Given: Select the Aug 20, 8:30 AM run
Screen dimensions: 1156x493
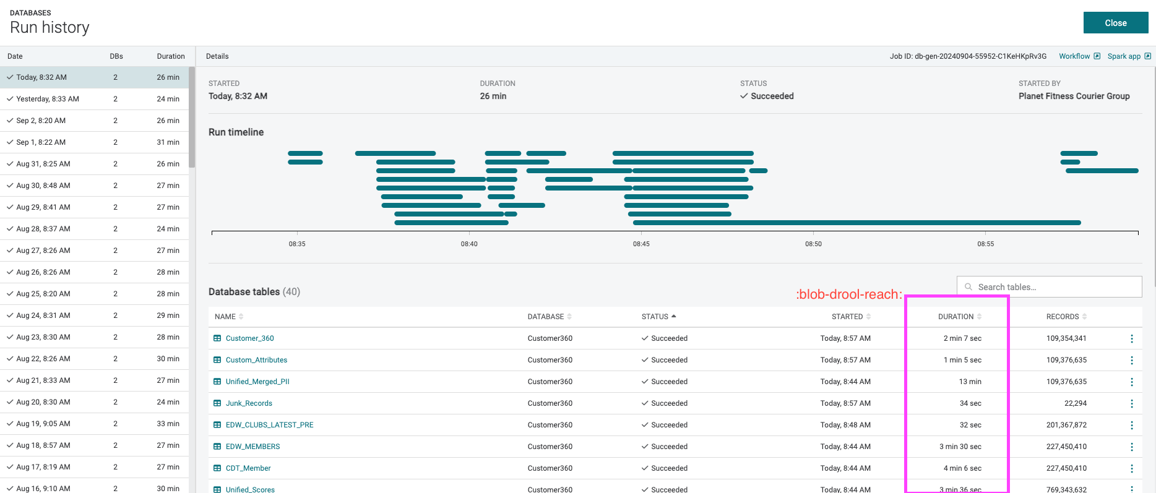Looking at the screenshot, I should (x=94, y=402).
